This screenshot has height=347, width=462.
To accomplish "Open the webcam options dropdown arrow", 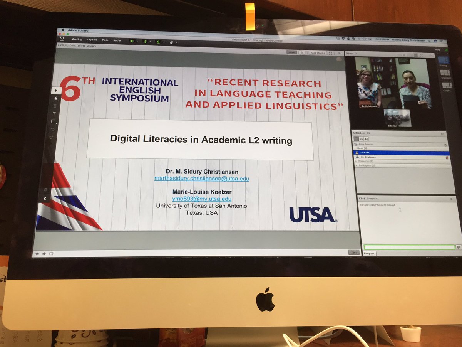I will tap(163, 42).
